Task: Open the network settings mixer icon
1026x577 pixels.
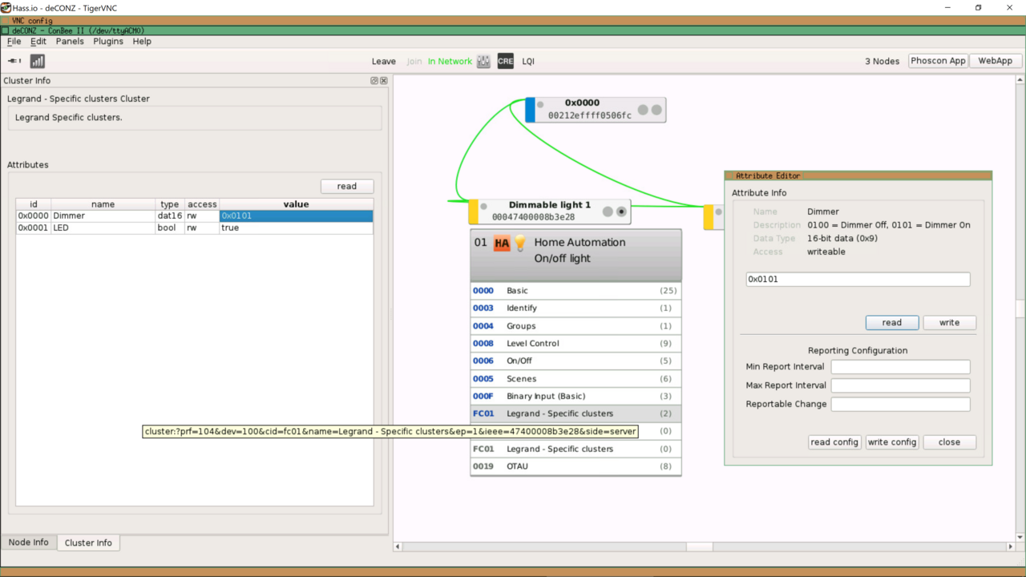Action: [483, 61]
